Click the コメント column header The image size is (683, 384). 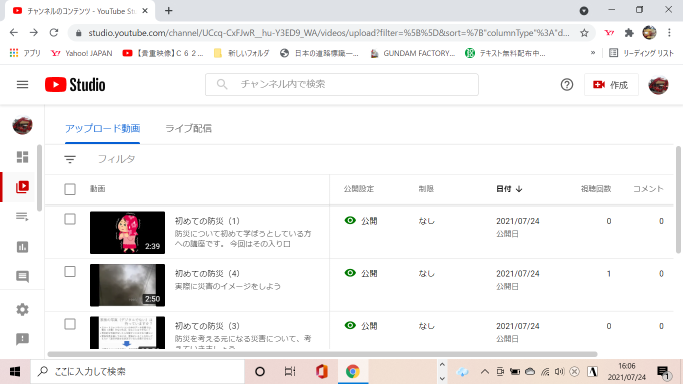(648, 189)
